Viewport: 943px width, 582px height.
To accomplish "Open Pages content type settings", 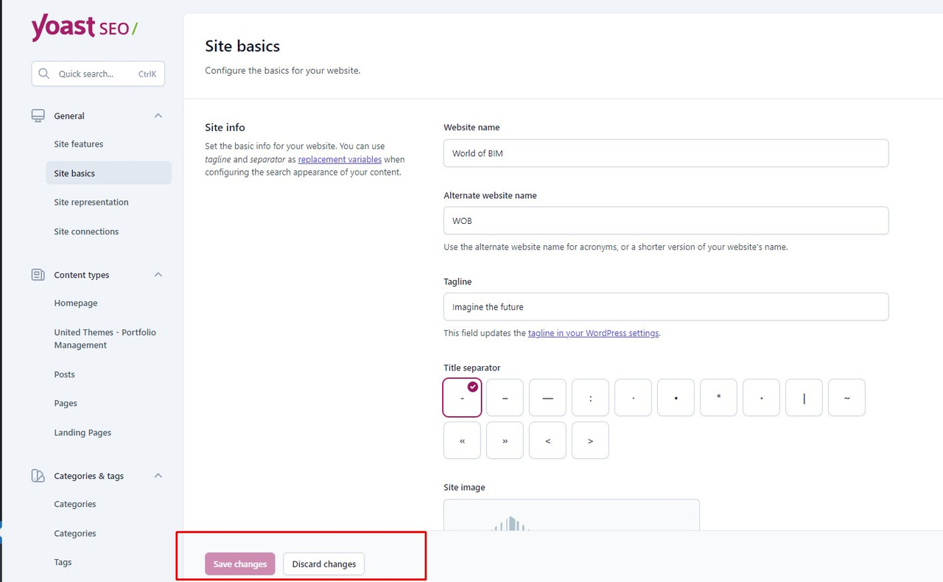I will click(x=66, y=403).
